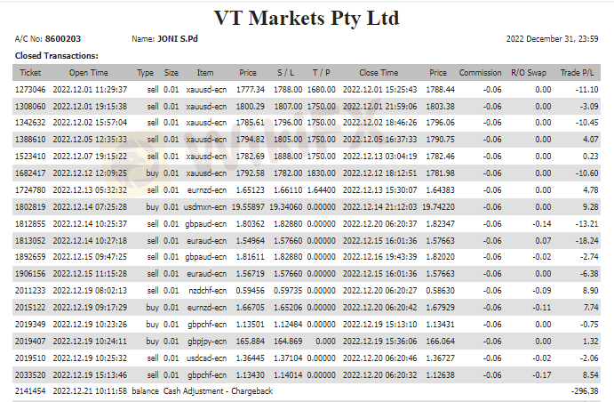This screenshot has height=402, width=614.
Task: Select ticket number 1273046
Action: [x=30, y=89]
